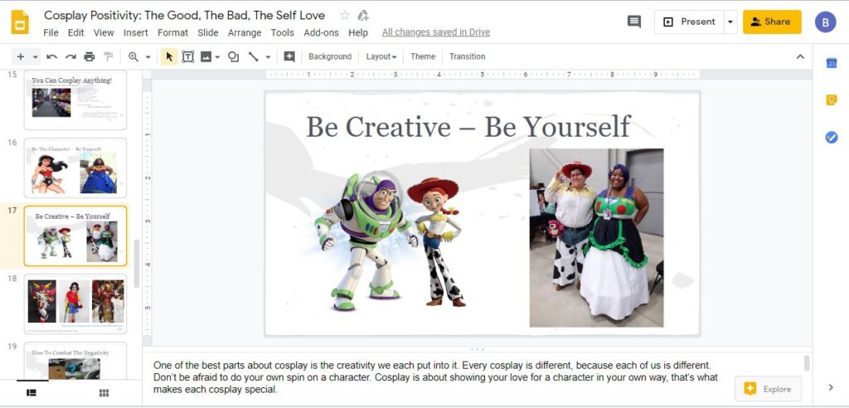Open the Format menu
Viewport: 849px width, 408px height.
(172, 32)
